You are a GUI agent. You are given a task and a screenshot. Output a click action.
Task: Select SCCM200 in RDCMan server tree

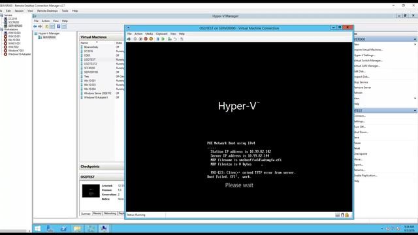(14, 22)
